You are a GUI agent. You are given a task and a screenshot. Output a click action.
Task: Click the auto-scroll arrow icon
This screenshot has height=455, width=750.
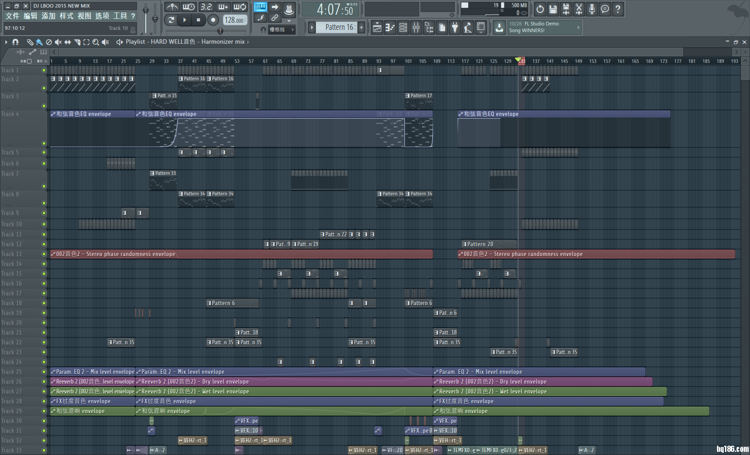(275, 7)
